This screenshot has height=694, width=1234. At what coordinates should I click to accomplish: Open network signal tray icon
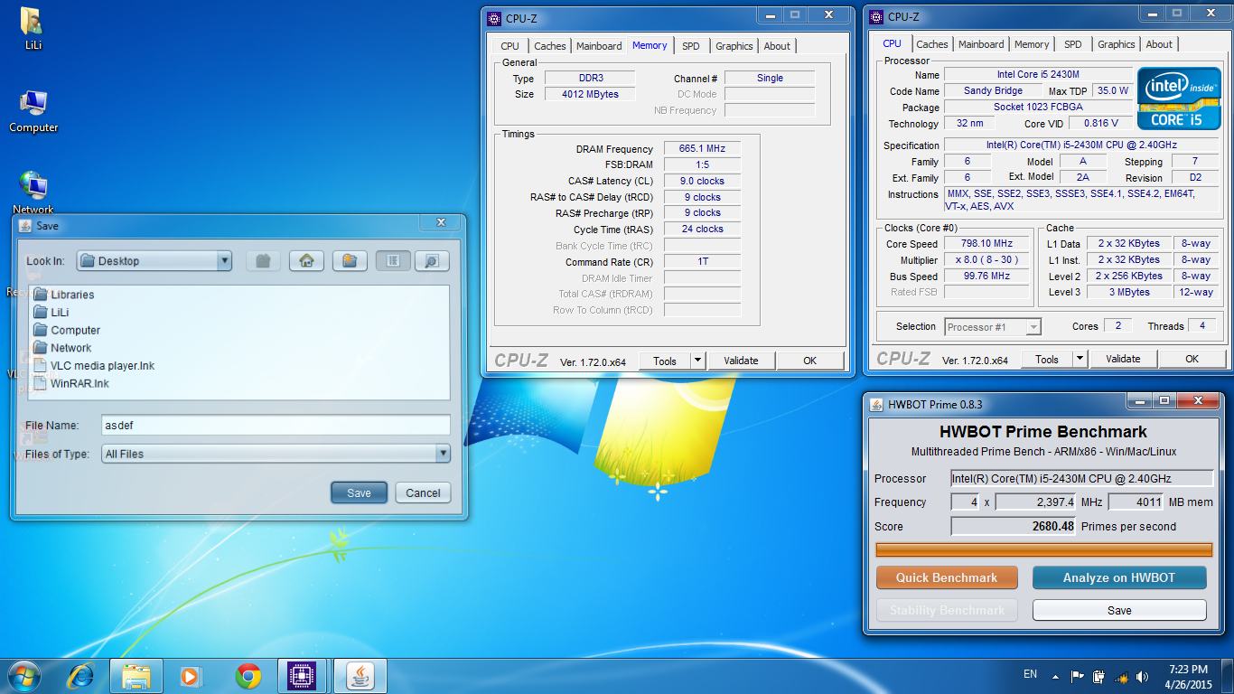pyautogui.click(x=1121, y=676)
